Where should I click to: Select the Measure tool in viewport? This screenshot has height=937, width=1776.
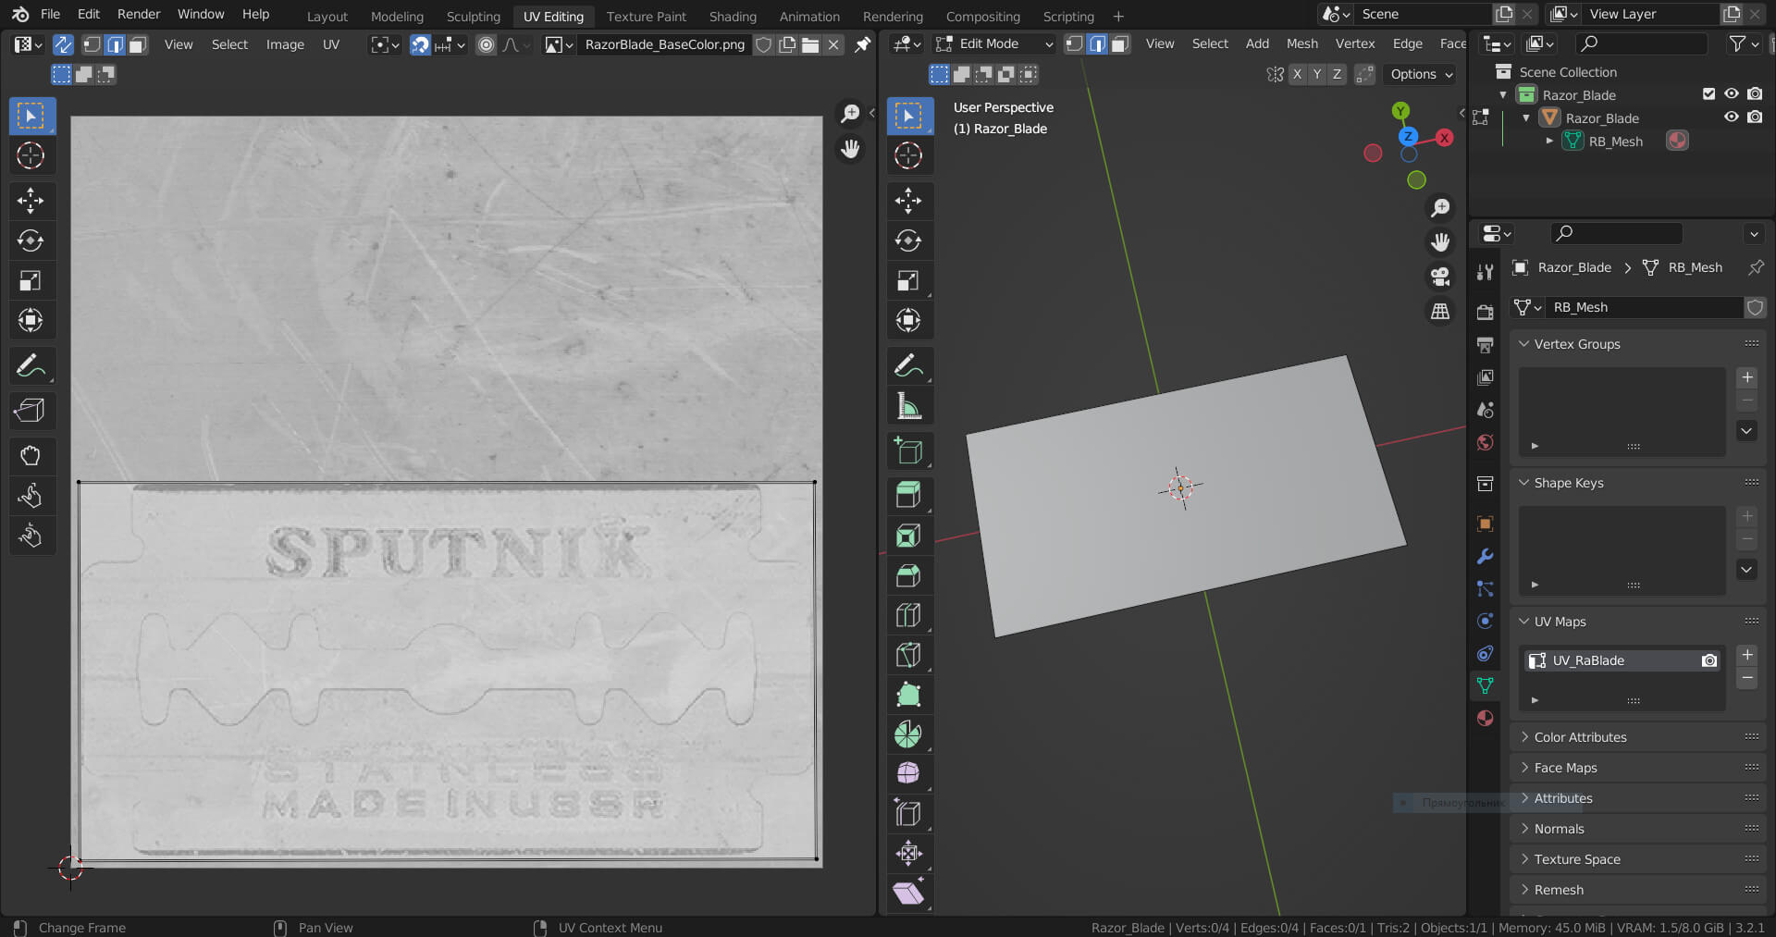coord(908,406)
